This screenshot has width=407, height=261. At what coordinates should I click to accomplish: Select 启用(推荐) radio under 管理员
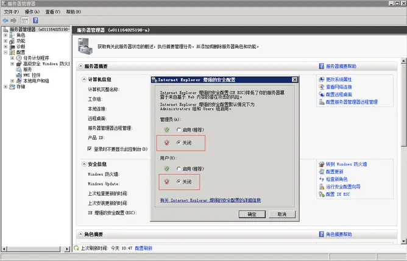click(179, 130)
